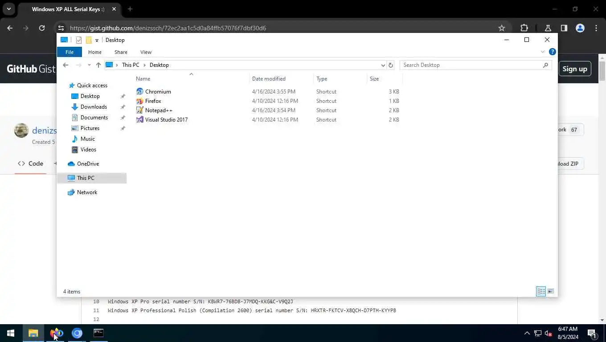Open the address bar history dropdown
The width and height of the screenshot is (606, 342).
click(x=383, y=65)
